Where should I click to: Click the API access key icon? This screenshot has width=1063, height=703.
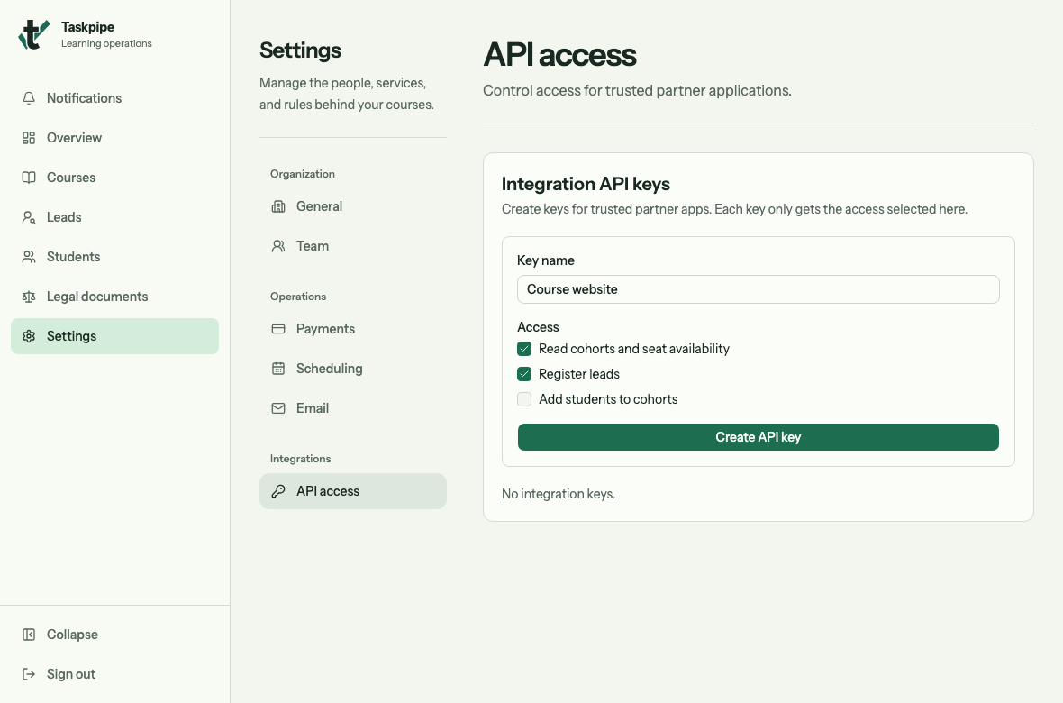278,491
